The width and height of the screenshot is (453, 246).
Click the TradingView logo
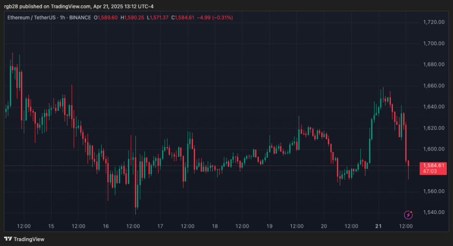click(24, 239)
